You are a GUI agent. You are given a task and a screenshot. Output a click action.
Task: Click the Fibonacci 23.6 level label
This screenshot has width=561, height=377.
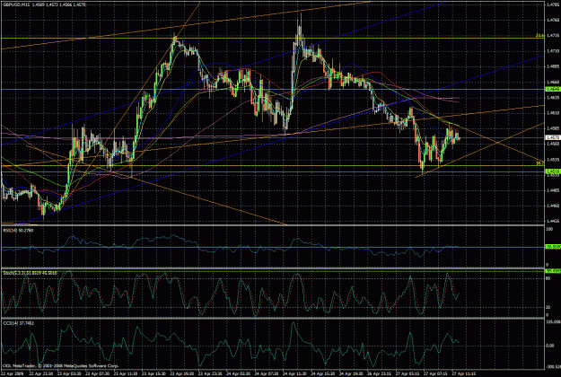(x=539, y=35)
